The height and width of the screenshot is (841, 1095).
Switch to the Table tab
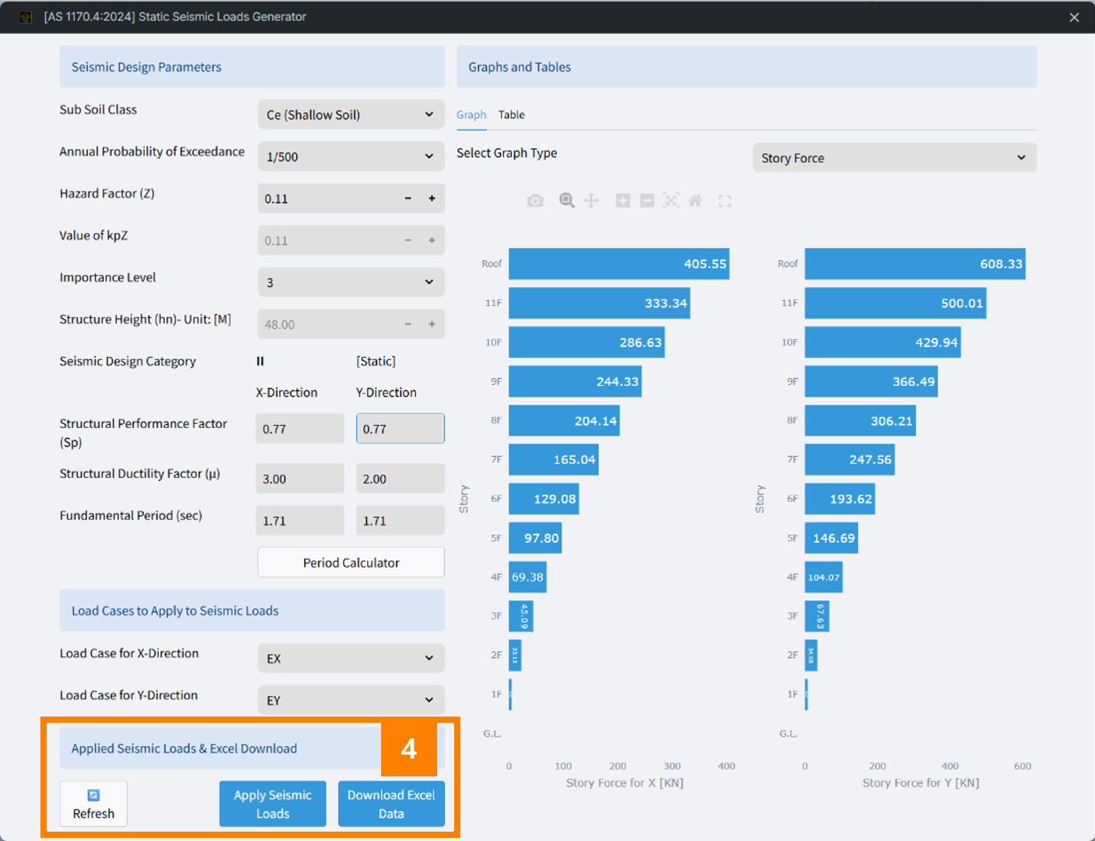[511, 114]
